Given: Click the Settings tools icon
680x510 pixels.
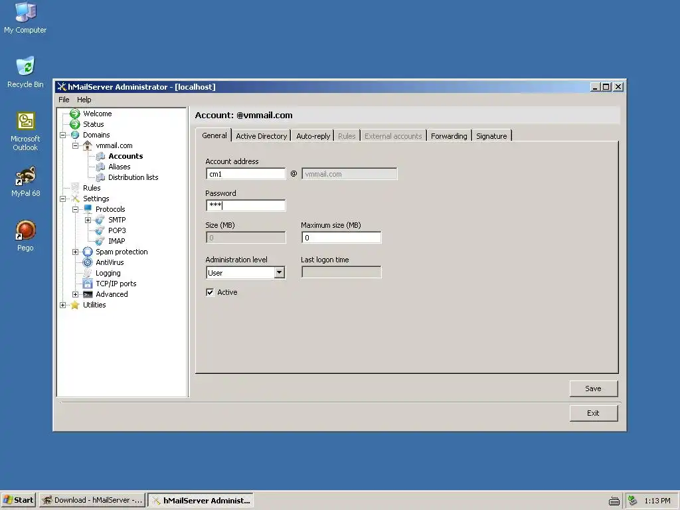Looking at the screenshot, I should (75, 199).
